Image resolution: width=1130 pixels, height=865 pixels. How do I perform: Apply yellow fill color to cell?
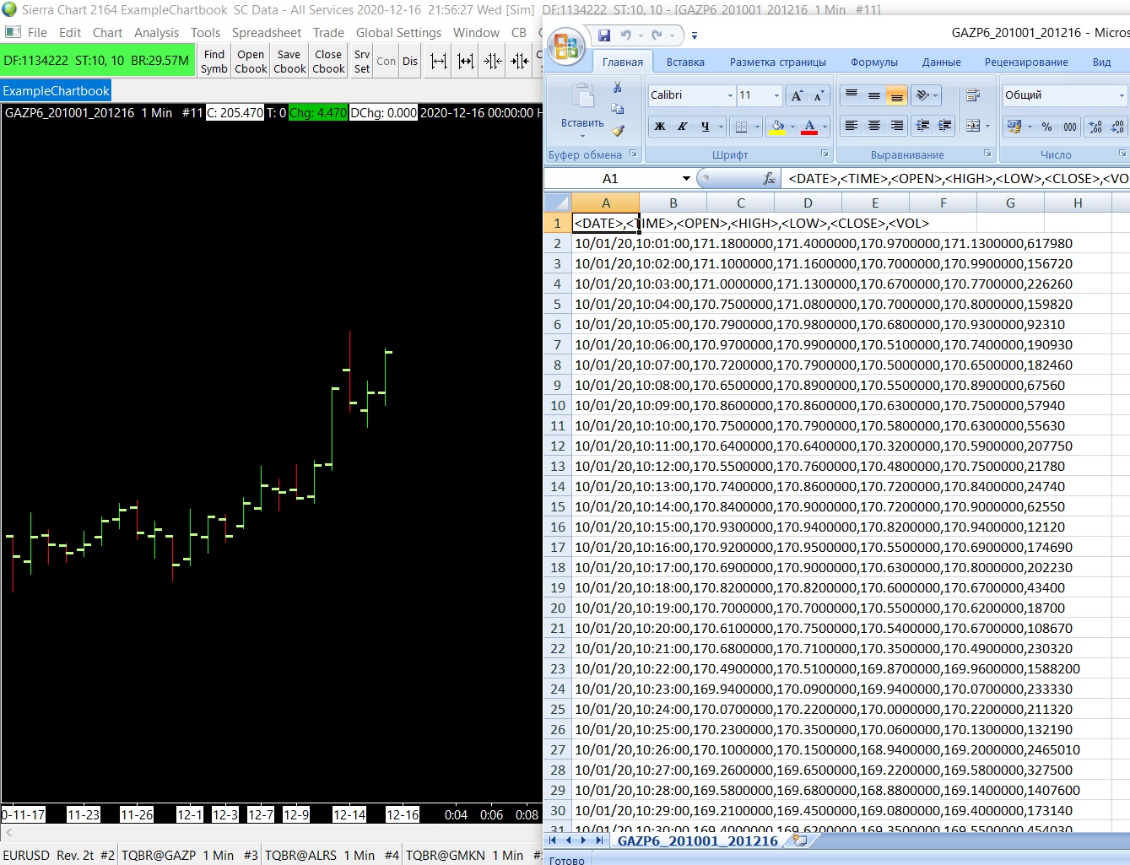(x=777, y=127)
